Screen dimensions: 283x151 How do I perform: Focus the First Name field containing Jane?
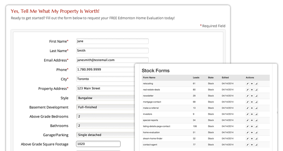click(x=112, y=41)
